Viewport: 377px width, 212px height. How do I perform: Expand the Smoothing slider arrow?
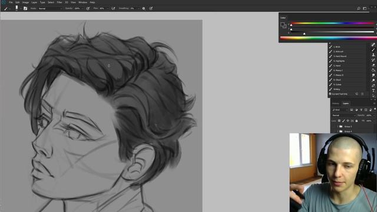point(138,8)
